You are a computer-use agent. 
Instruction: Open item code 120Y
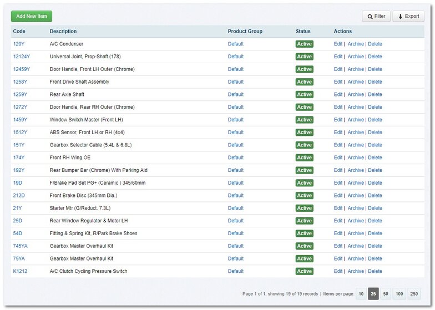click(19, 44)
